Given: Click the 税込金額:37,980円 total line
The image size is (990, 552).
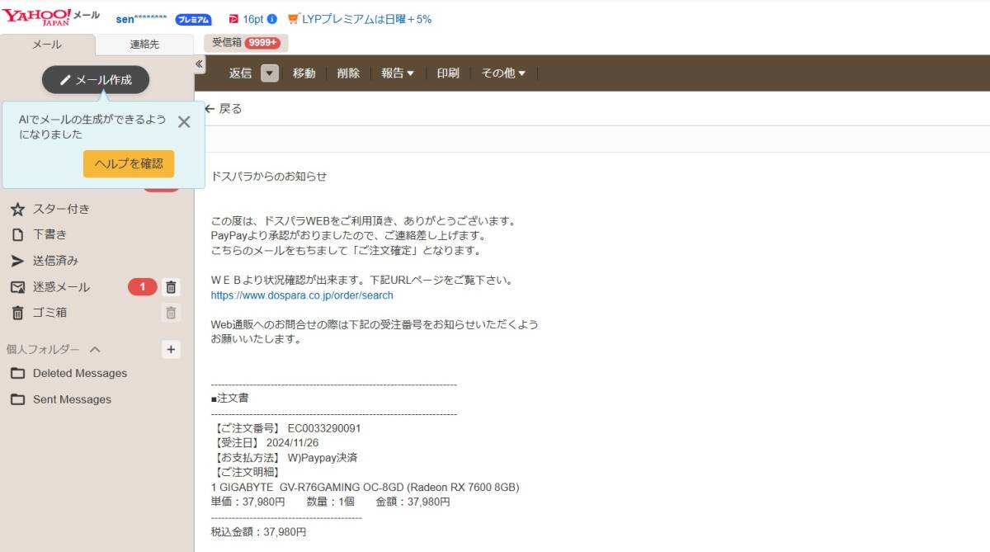Looking at the screenshot, I should click(x=258, y=532).
